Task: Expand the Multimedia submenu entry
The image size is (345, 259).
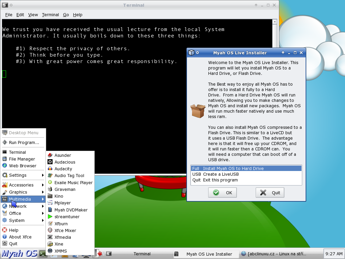Action: click(x=23, y=199)
